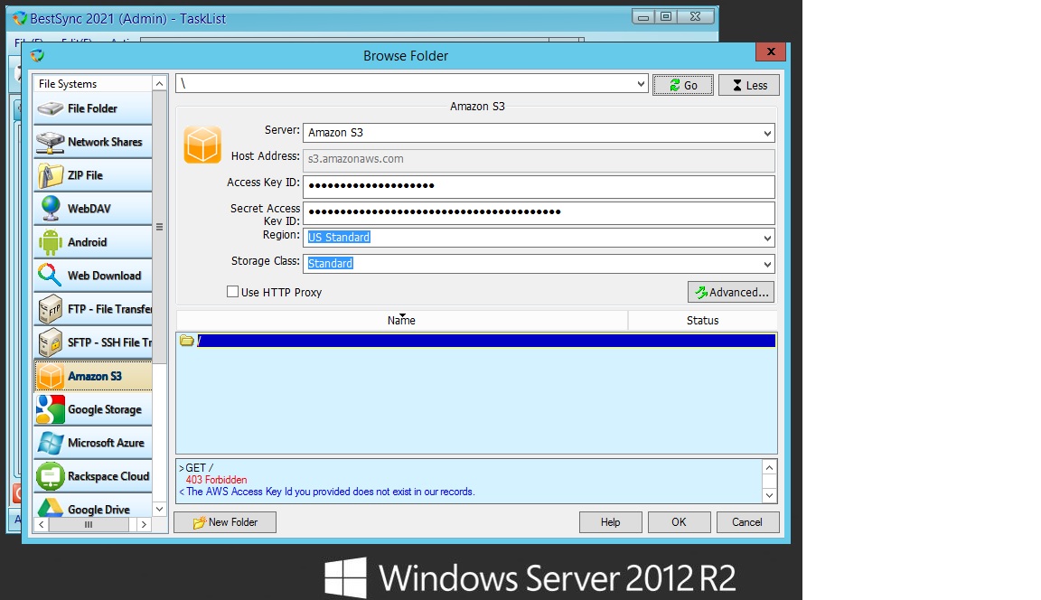The height and width of the screenshot is (600, 1041).
Task: Click the Secret Access Key ID field
Action: pos(539,213)
